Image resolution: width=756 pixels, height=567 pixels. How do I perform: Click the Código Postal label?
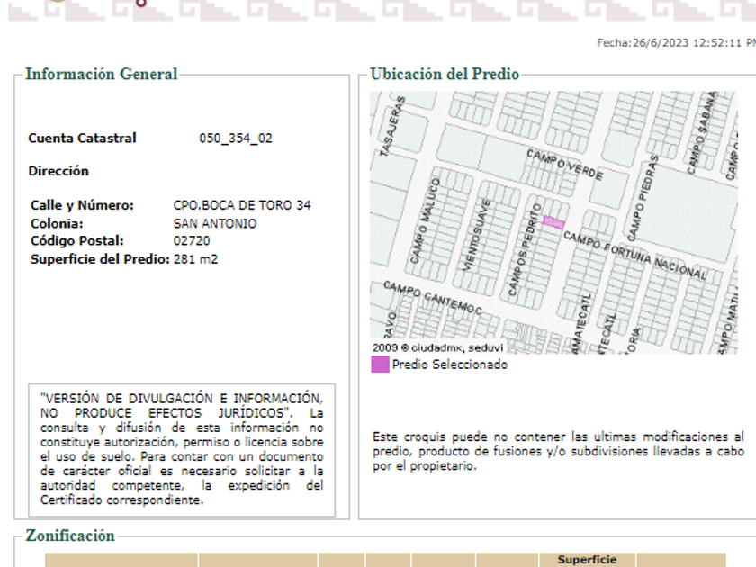click(77, 240)
